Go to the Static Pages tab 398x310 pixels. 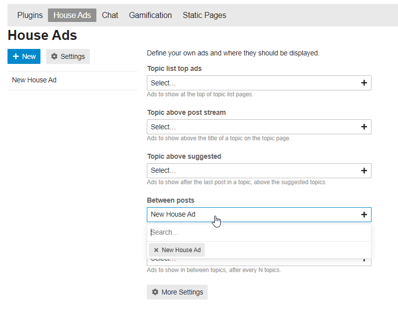click(x=204, y=15)
